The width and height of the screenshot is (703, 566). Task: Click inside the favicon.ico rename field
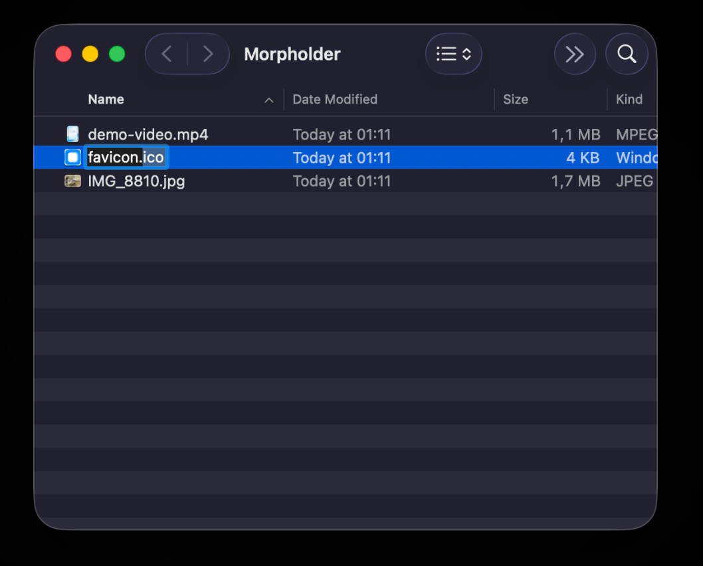click(126, 157)
